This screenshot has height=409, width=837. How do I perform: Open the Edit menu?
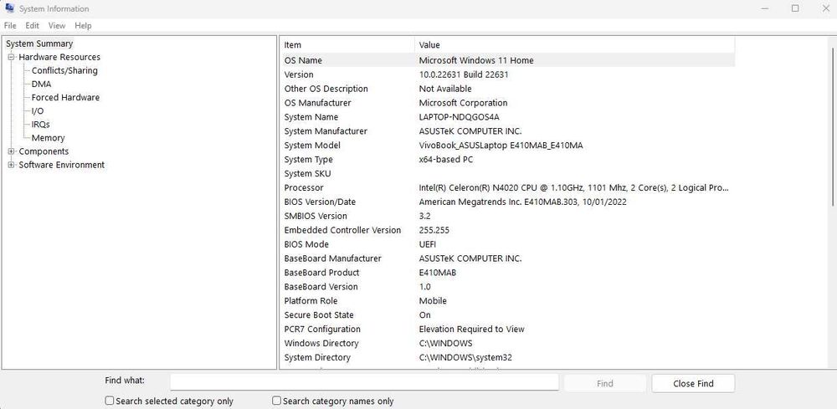(32, 26)
